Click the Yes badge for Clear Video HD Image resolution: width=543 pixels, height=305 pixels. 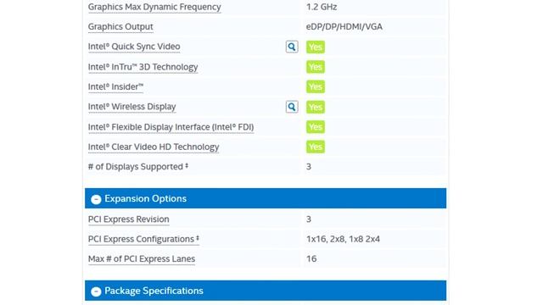(316, 147)
